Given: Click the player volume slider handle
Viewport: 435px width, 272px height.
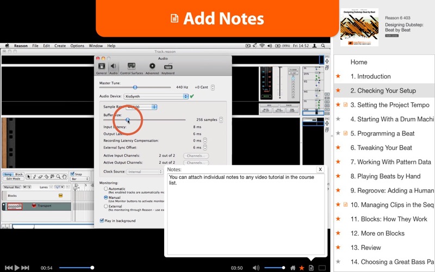Looking at the screenshot, I should coord(283,268).
